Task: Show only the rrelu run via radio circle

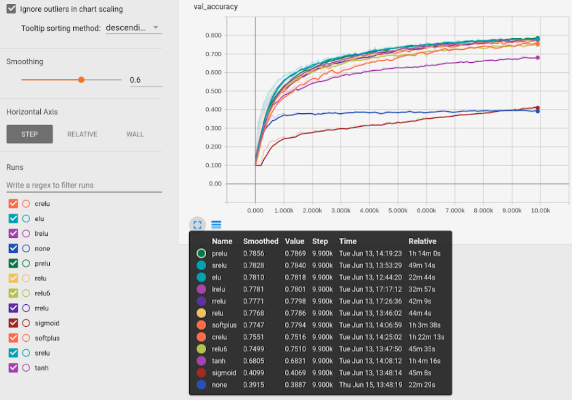Action: click(26, 308)
